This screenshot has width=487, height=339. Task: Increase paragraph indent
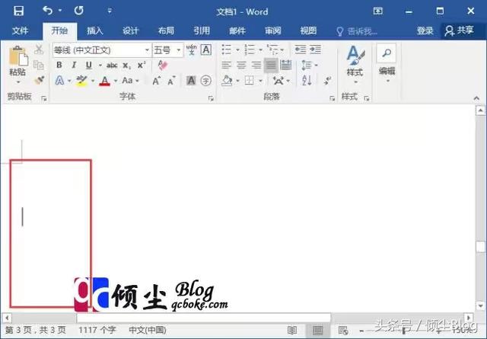pos(315,50)
